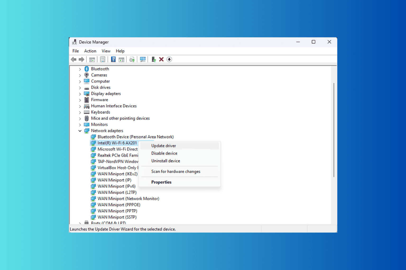Click the red X uninstall device icon
406x270 pixels.
click(x=161, y=59)
